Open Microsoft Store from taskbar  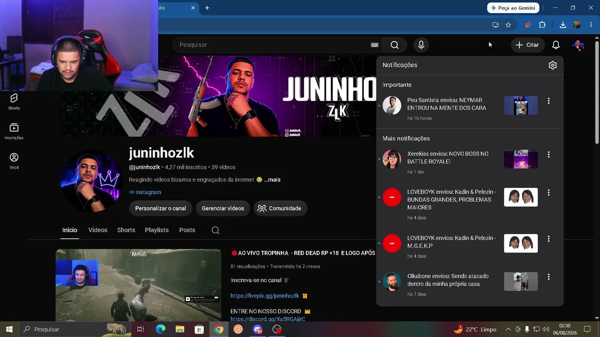199,330
